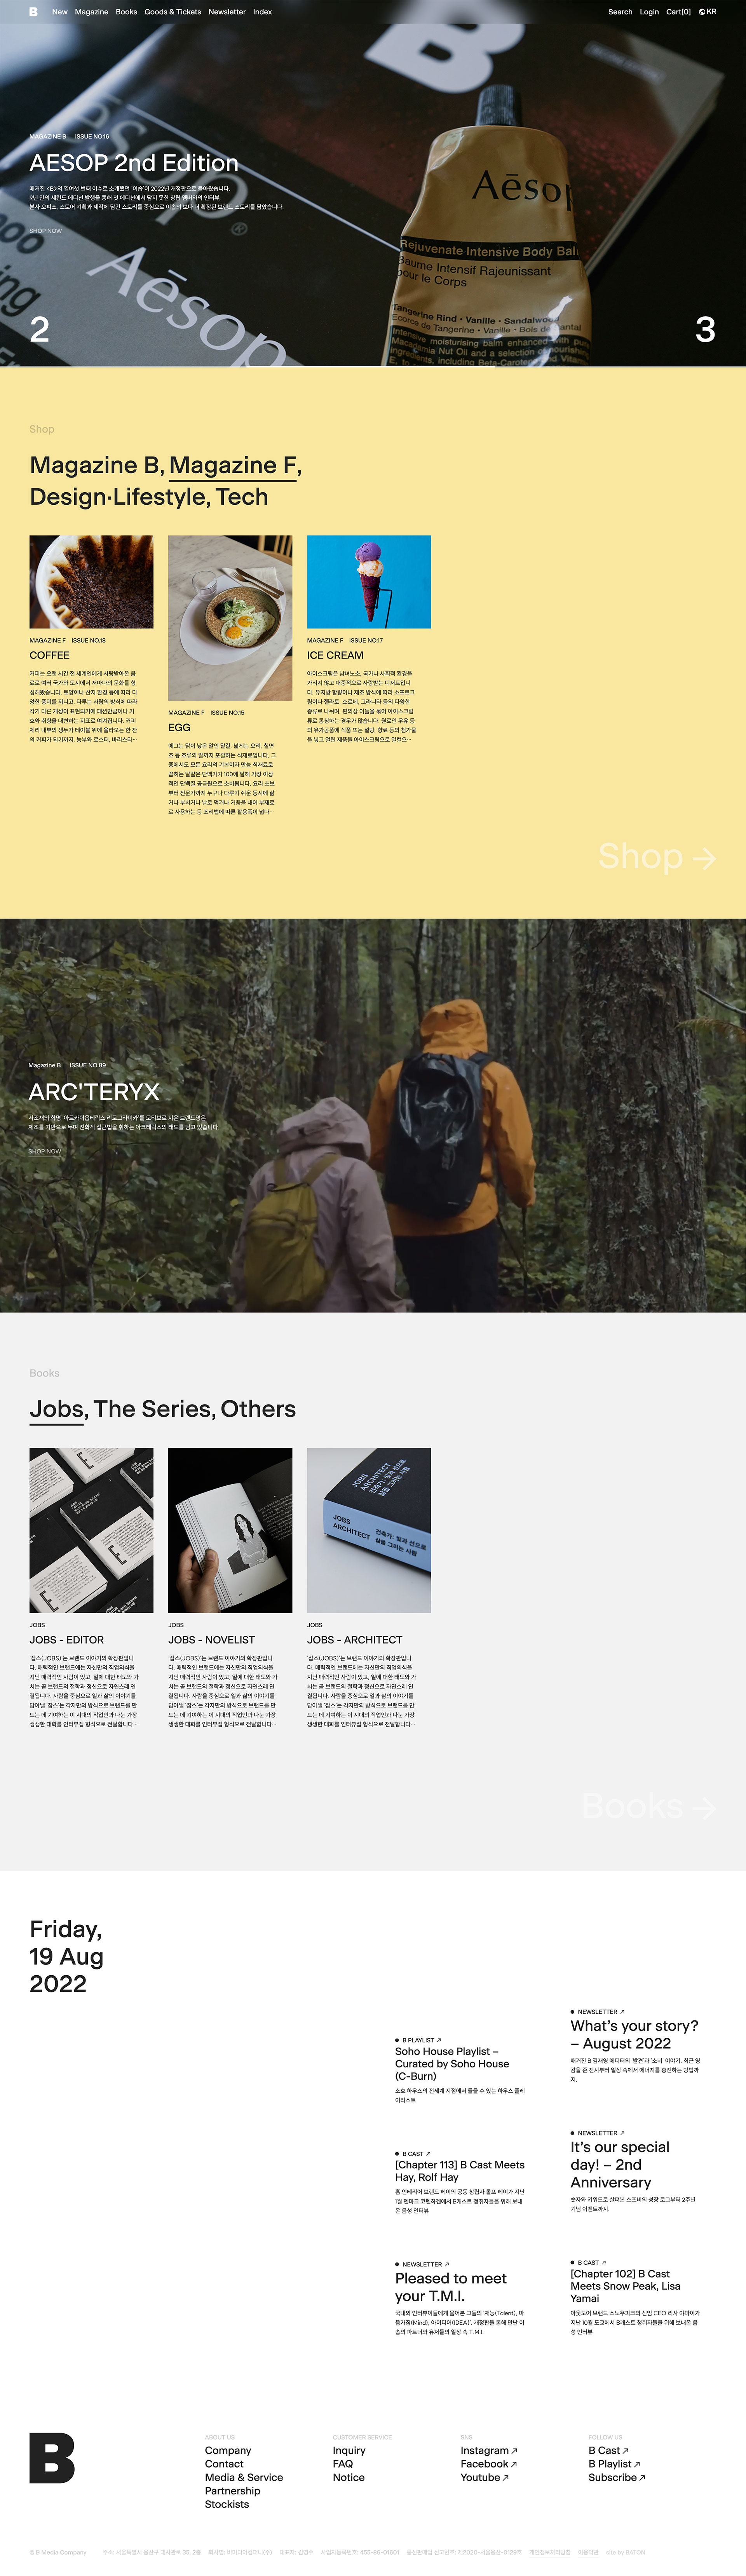746x2576 pixels.
Task: Open the Cart[0] link
Action: (678, 12)
